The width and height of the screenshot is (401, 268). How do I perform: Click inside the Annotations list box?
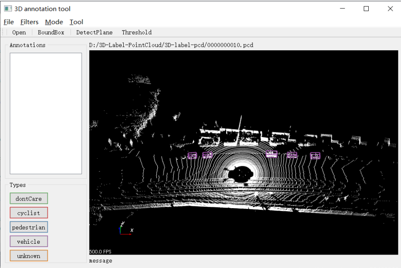pos(46,113)
